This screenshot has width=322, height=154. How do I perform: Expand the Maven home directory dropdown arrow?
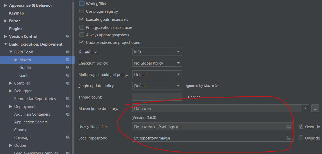pos(306,108)
